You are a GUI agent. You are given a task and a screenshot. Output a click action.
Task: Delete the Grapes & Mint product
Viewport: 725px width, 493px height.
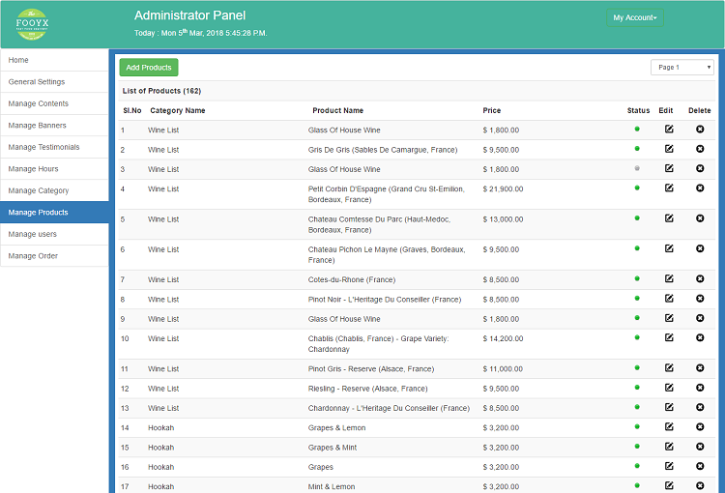tap(700, 447)
